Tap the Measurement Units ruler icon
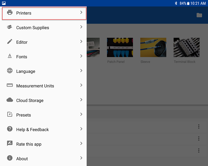The width and height of the screenshot is (208, 166). pos(9,86)
